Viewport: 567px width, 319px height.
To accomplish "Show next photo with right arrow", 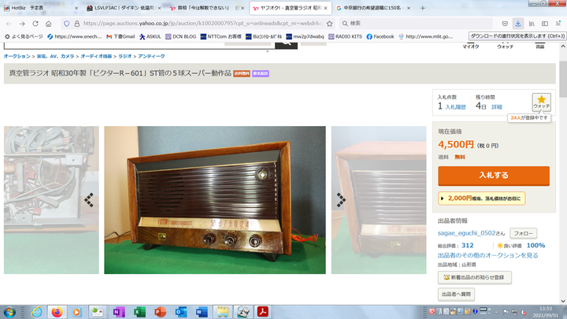I will 341,199.
